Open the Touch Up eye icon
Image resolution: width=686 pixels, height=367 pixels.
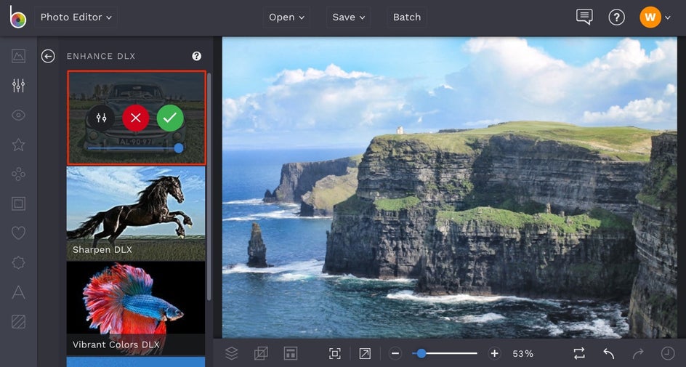(x=18, y=115)
